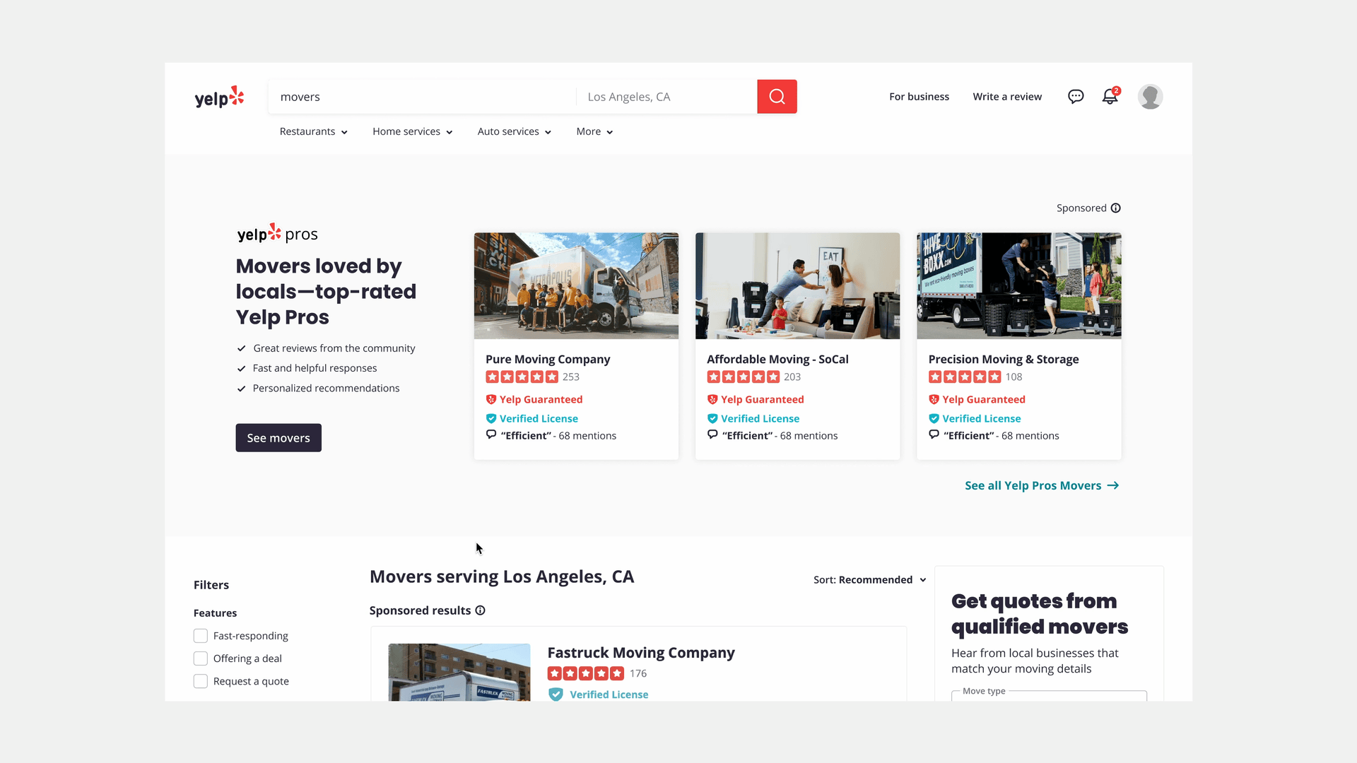Screen dimensions: 1357x763
Task: Tick the Request a quote checkbox
Action: coord(201,681)
